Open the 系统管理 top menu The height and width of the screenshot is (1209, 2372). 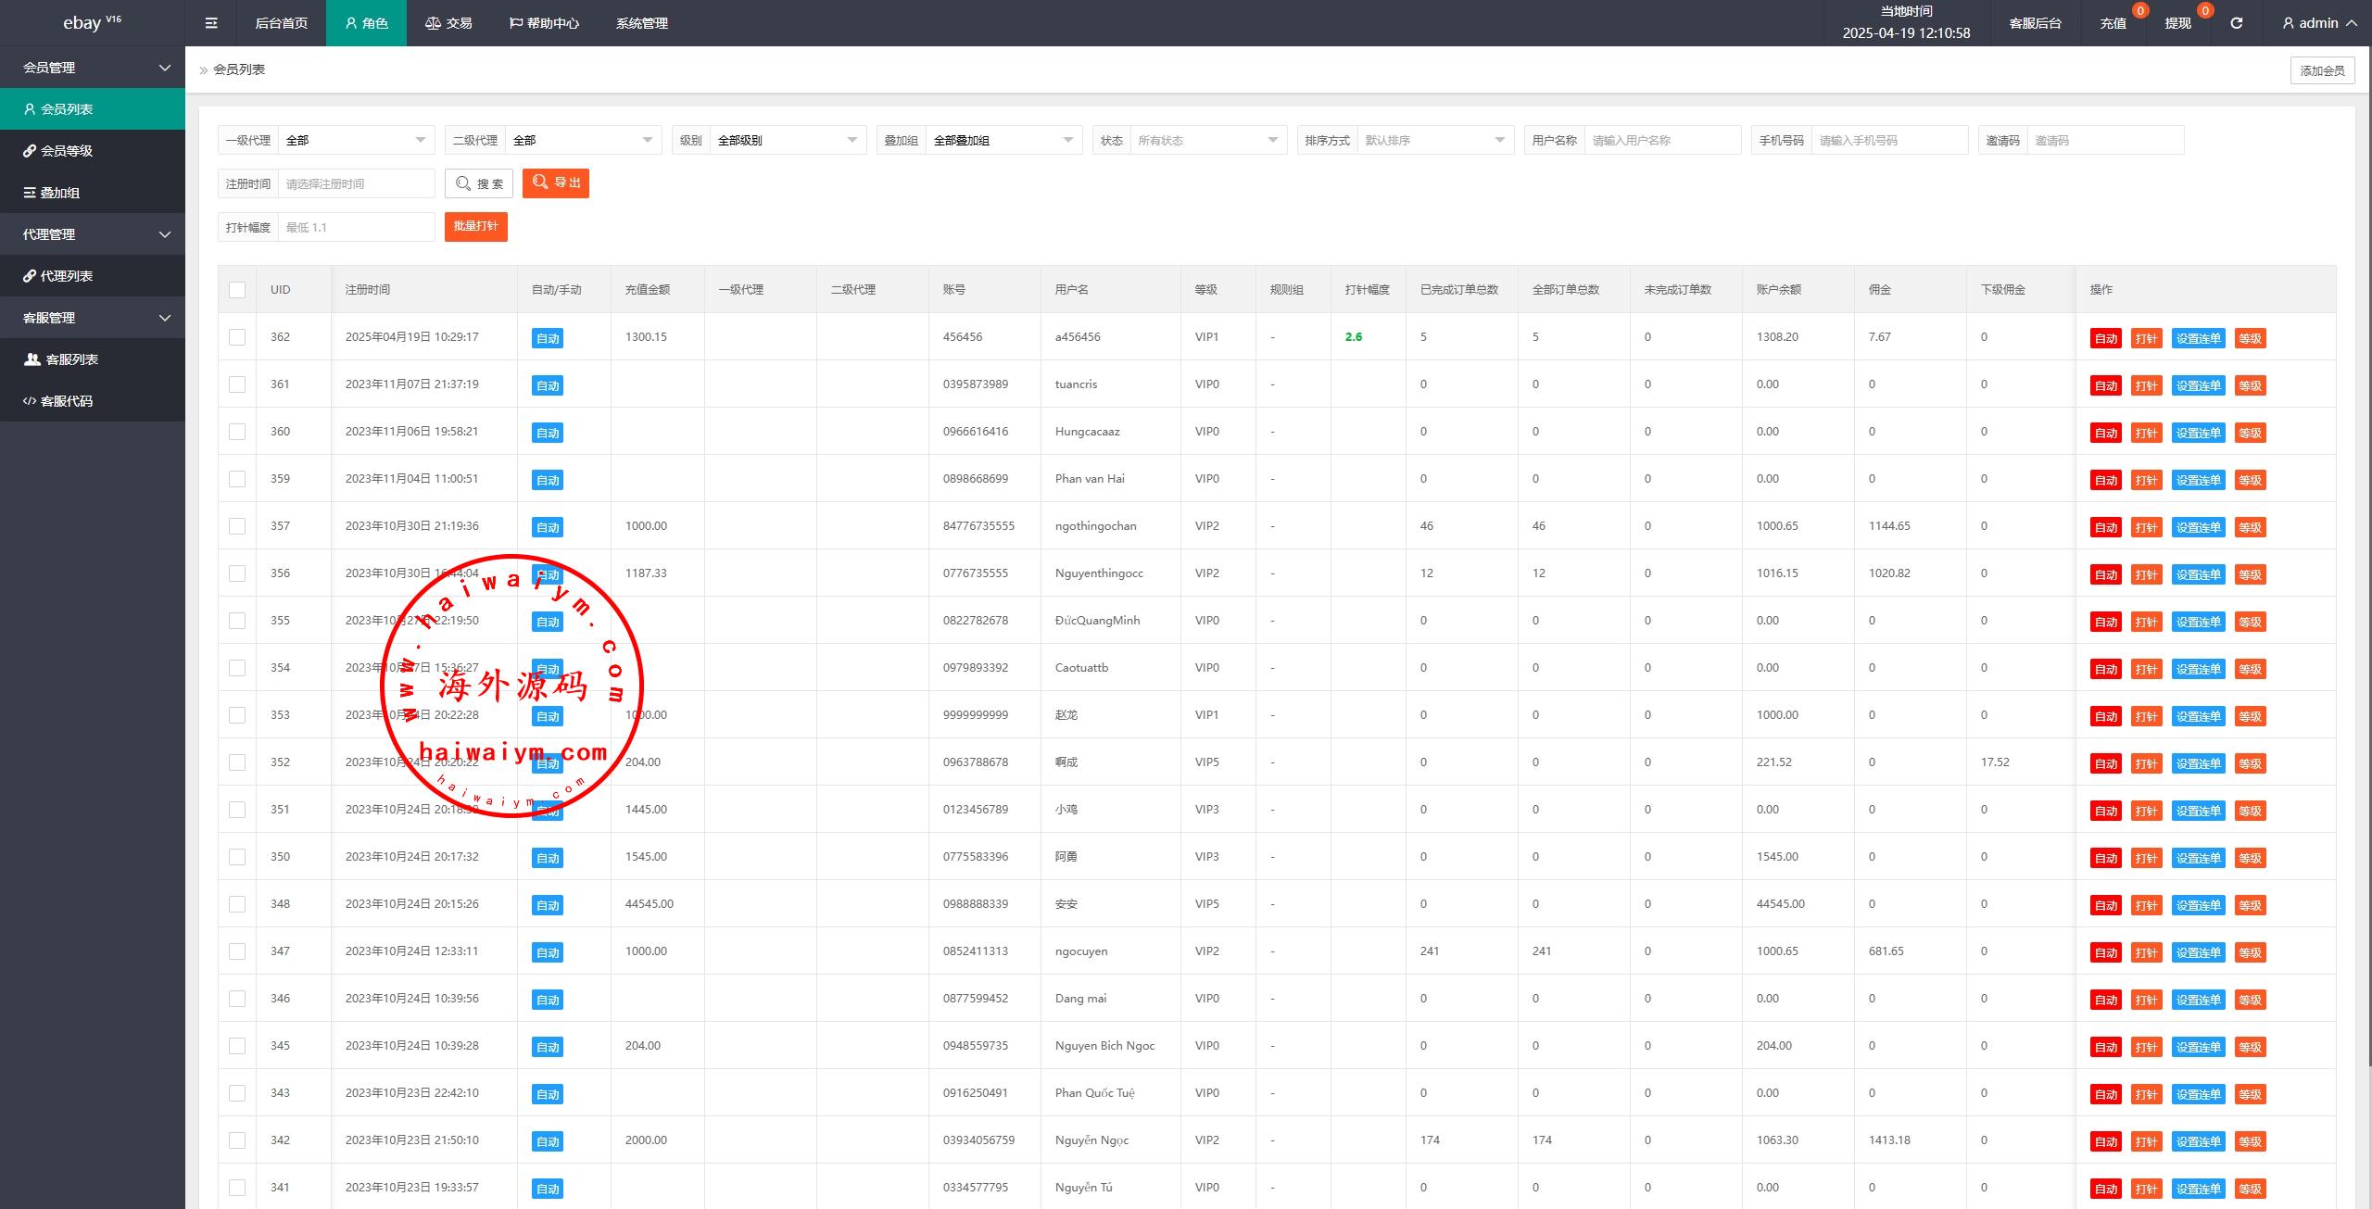click(x=641, y=23)
